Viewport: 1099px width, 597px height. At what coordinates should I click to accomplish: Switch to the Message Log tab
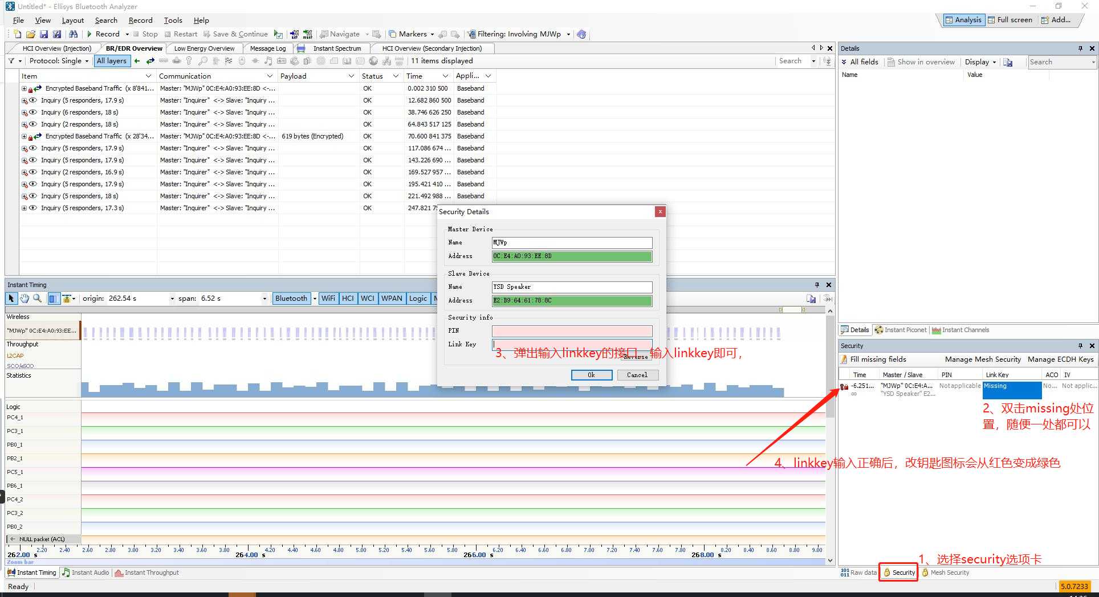coord(268,48)
